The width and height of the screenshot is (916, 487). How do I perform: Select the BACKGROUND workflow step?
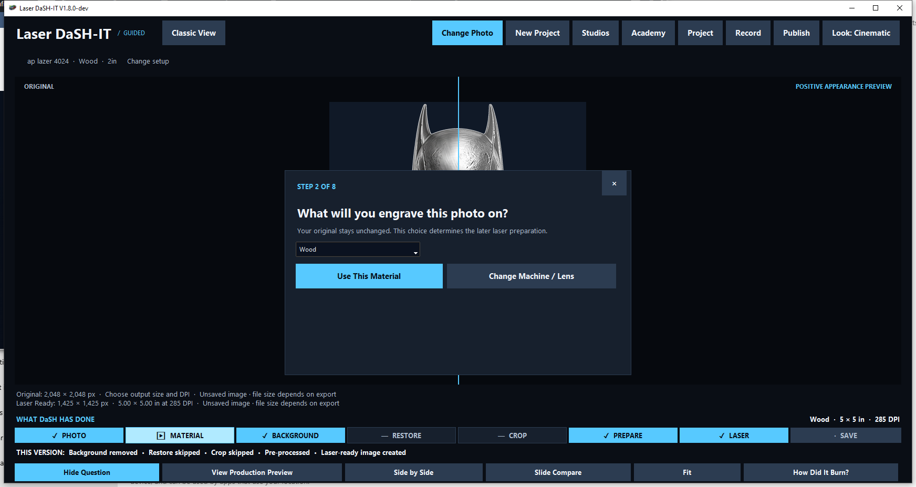[x=290, y=435]
